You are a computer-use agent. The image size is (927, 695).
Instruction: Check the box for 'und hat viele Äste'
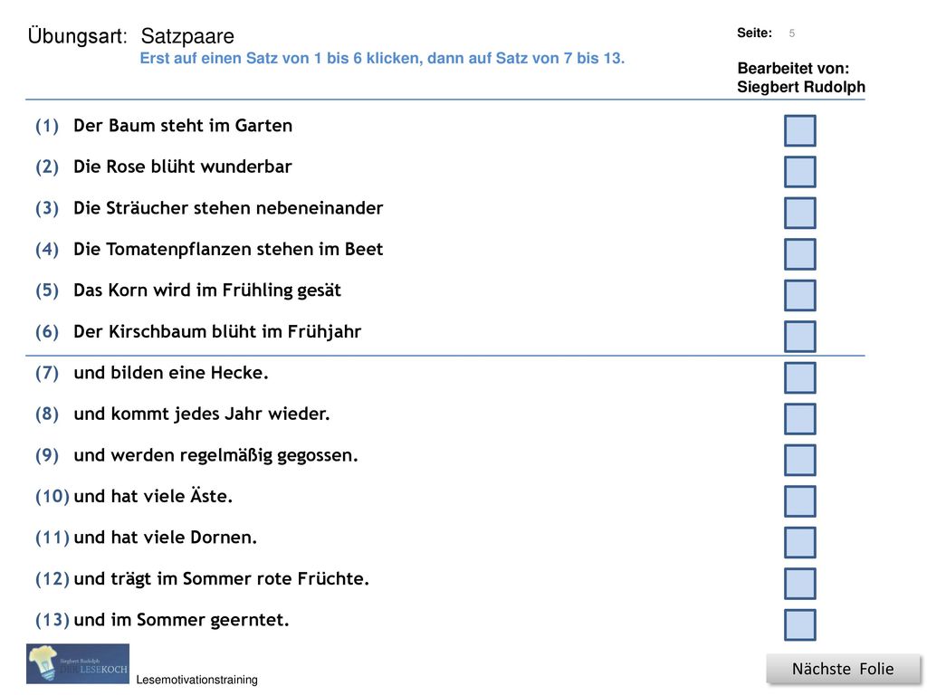800,501
